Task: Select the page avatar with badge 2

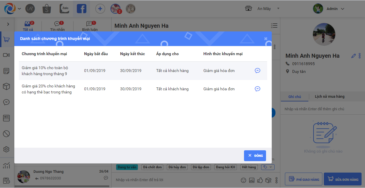Action: pyautogui.click(x=116, y=9)
